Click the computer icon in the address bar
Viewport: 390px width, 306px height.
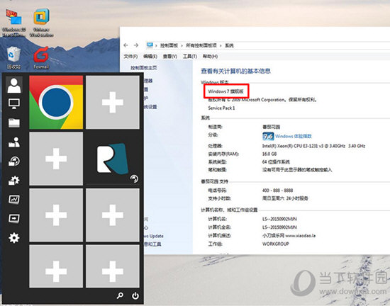(x=150, y=45)
